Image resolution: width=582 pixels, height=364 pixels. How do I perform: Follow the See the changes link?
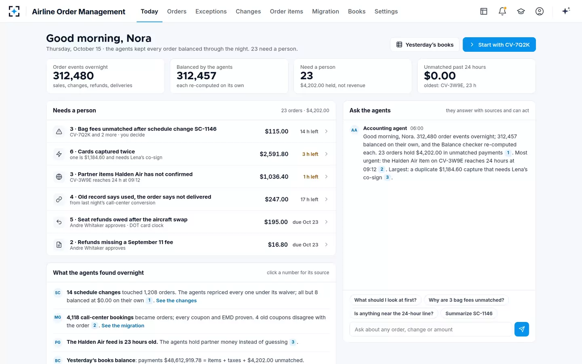point(176,301)
